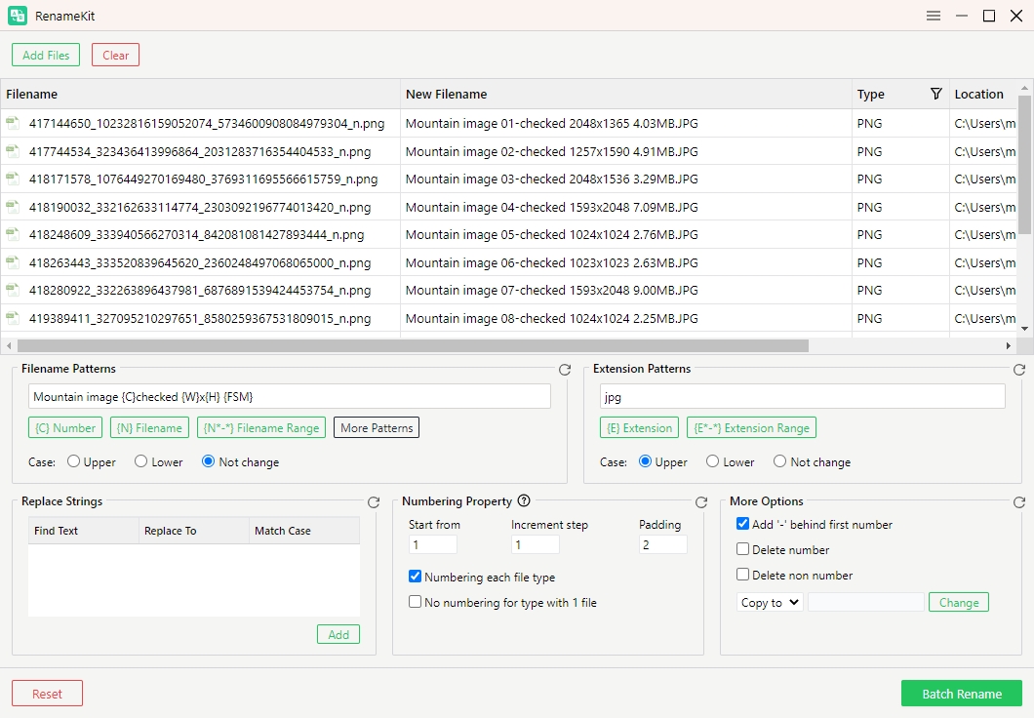Reset Replace Strings with refresh icon
The image size is (1034, 718).
point(373,502)
